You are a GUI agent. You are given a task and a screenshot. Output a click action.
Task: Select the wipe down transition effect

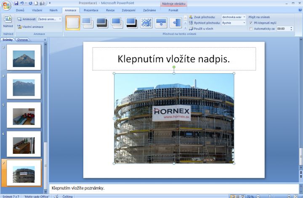tap(161, 23)
